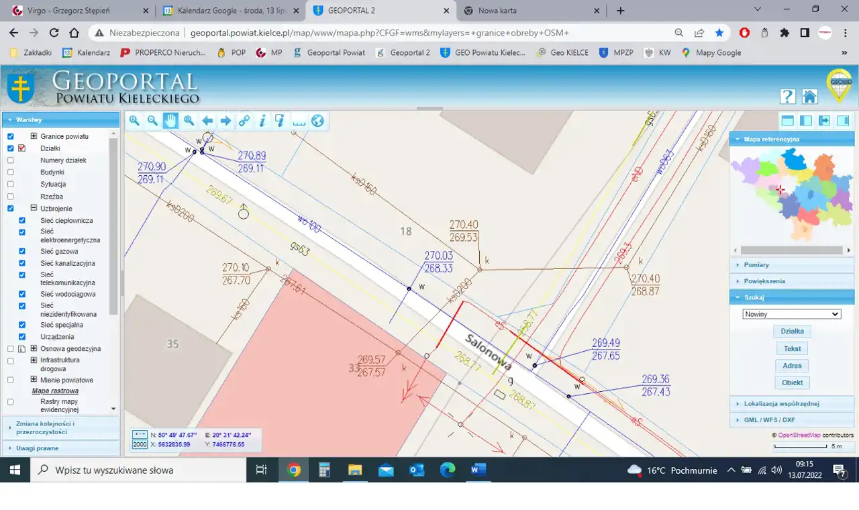Image resolution: width=859 pixels, height=510 pixels.
Task: Select the object info 'i' tool
Action: pos(262,121)
